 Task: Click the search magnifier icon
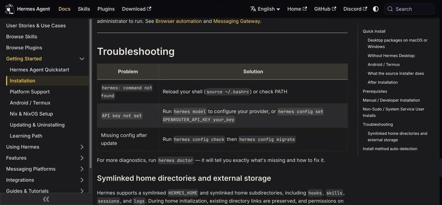pos(390,9)
